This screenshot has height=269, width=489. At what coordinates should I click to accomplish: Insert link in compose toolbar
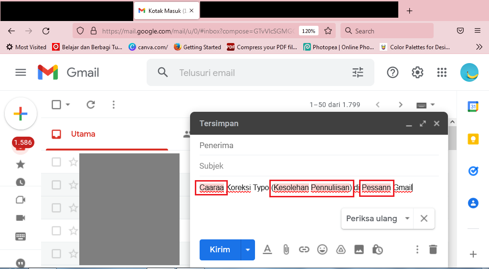pos(304,249)
